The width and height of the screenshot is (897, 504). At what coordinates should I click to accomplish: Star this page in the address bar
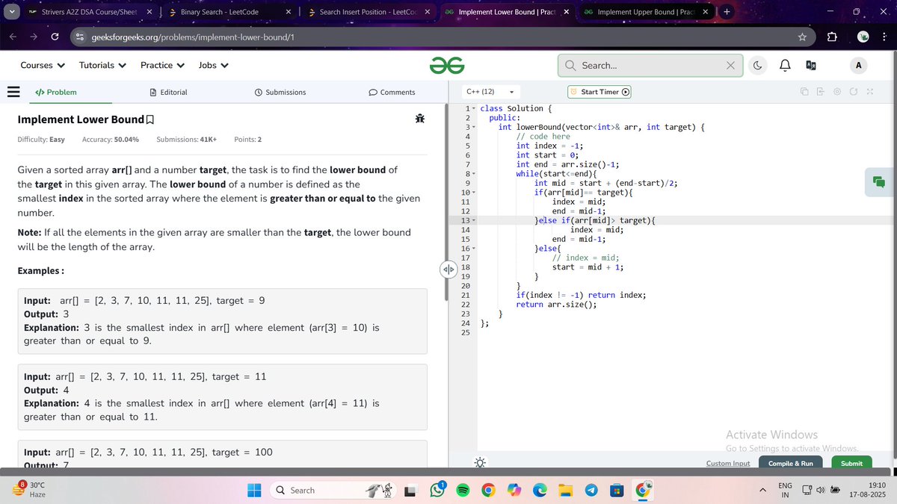click(x=801, y=37)
